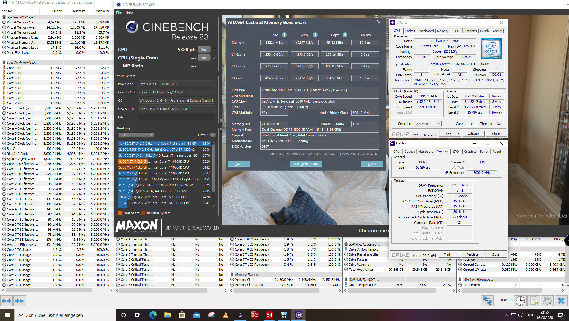569x321 pixels.
Task: Run the Cinebench CPU benchmark
Action: pos(204,50)
